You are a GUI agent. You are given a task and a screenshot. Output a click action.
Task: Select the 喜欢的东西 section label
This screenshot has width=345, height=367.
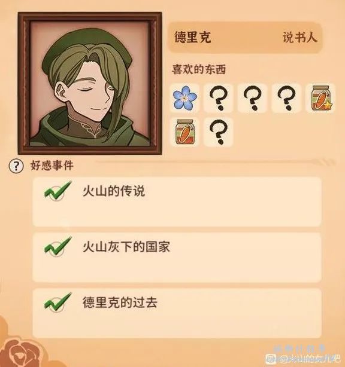tap(199, 69)
